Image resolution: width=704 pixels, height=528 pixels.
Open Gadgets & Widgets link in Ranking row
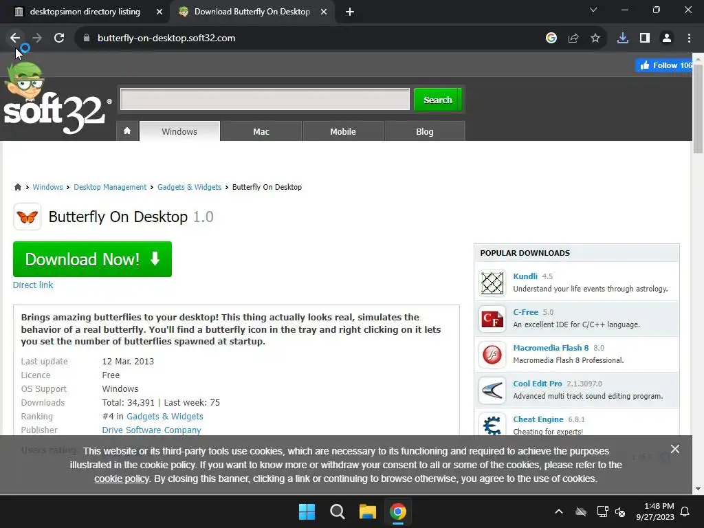click(x=165, y=416)
